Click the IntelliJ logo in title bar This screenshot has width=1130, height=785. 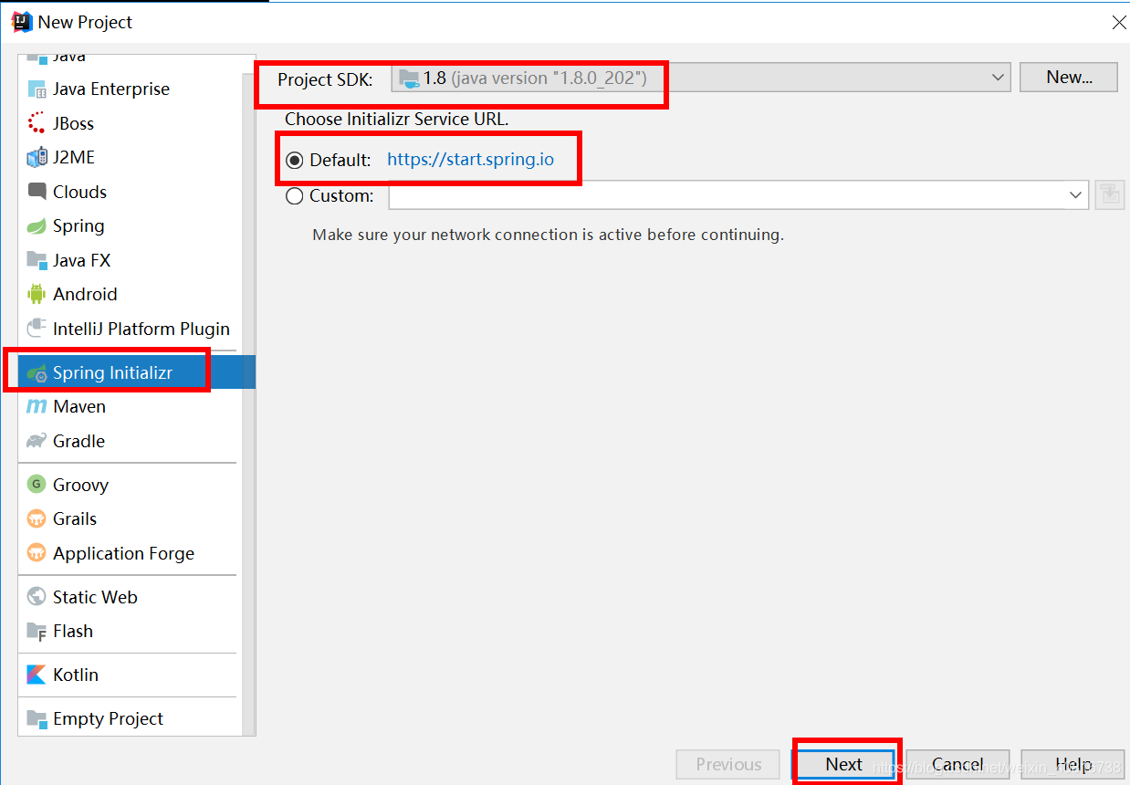pyautogui.click(x=20, y=21)
